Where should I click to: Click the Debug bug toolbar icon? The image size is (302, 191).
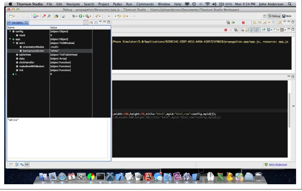[73, 16]
